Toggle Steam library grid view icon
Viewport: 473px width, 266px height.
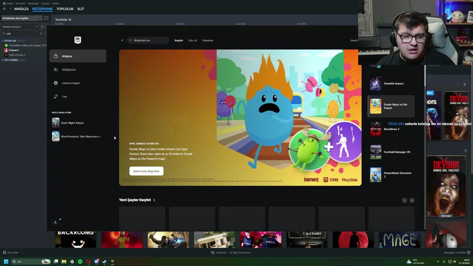click(x=47, y=18)
